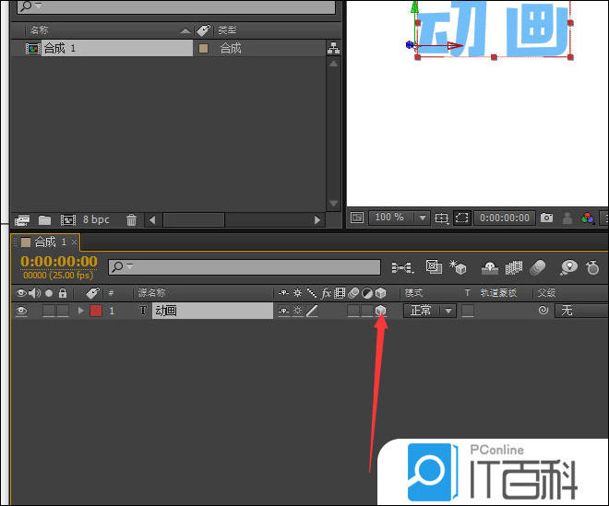Click the tan label swatch of 合成 1

point(203,49)
